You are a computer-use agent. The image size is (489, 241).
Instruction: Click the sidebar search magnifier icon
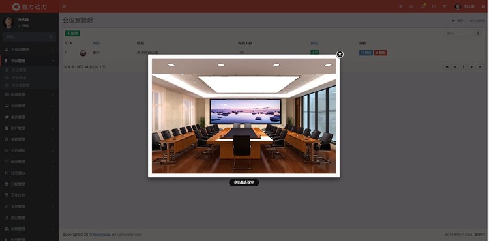pyautogui.click(x=51, y=36)
